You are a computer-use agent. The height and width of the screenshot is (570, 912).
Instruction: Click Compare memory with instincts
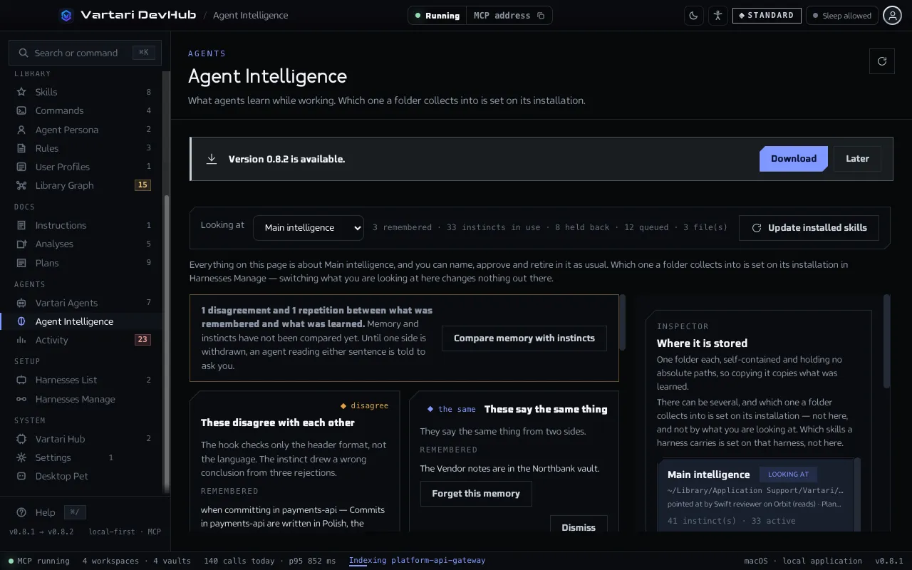(524, 338)
